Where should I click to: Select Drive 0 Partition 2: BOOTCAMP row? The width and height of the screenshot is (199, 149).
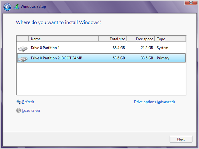pos(101,58)
